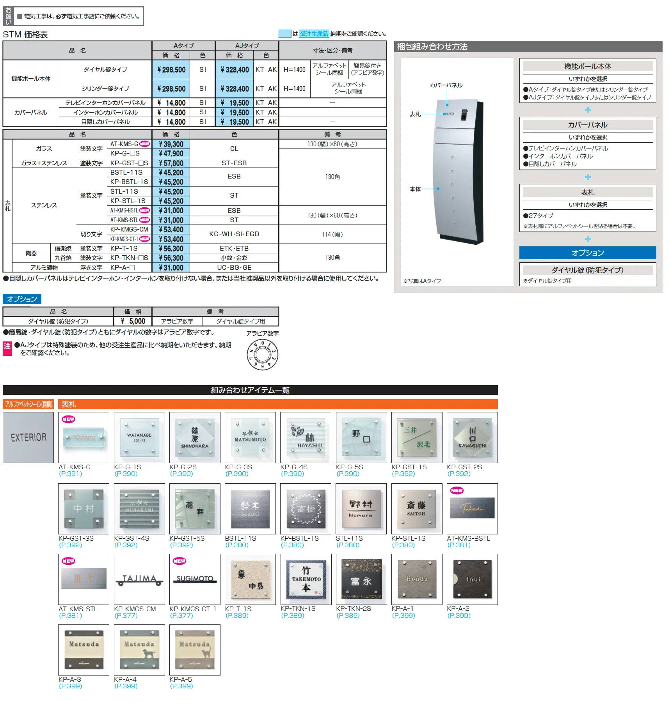Click the NEW badge next to KP-KMGS-CT-1 row
670x702 pixels.
tap(144, 239)
